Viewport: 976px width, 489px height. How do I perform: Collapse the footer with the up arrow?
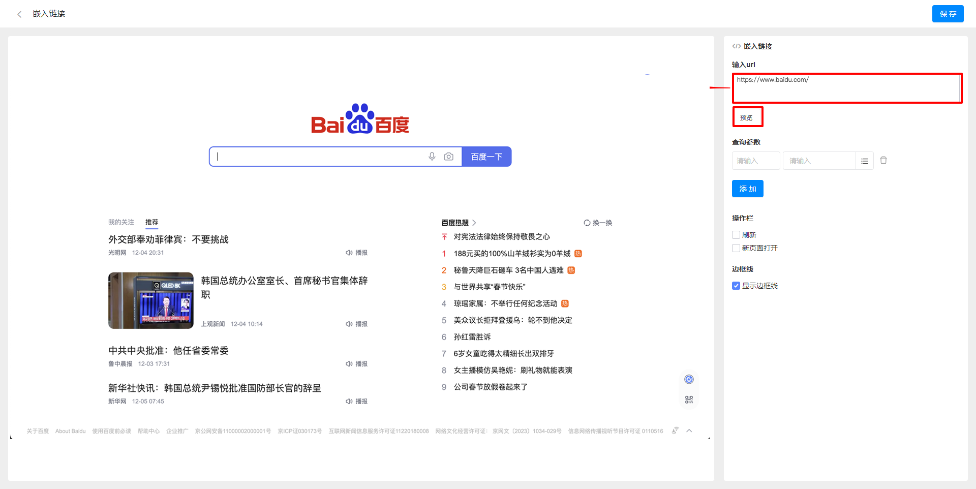[689, 431]
